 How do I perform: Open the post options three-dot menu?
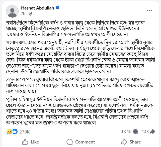[x=150, y=11]
